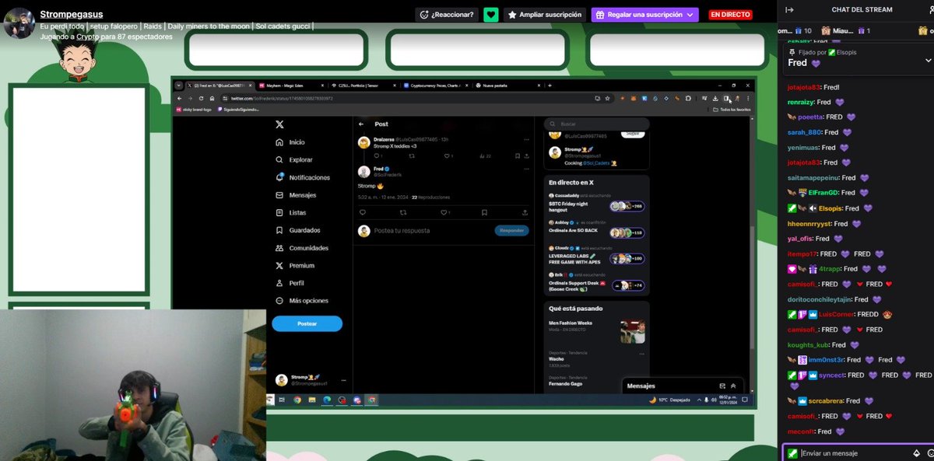Click the Buscar search field on X

596,124
